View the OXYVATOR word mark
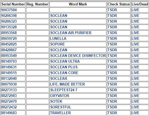 point(60,96)
